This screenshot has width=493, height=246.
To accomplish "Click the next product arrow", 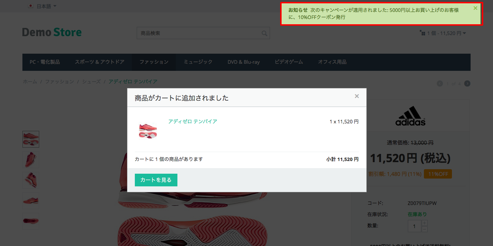I will (467, 83).
